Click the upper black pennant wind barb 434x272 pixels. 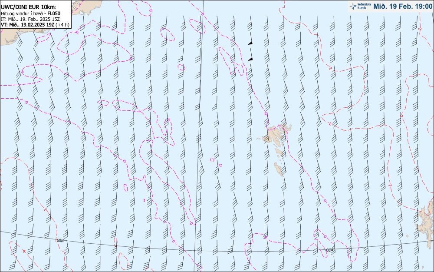(x=250, y=39)
